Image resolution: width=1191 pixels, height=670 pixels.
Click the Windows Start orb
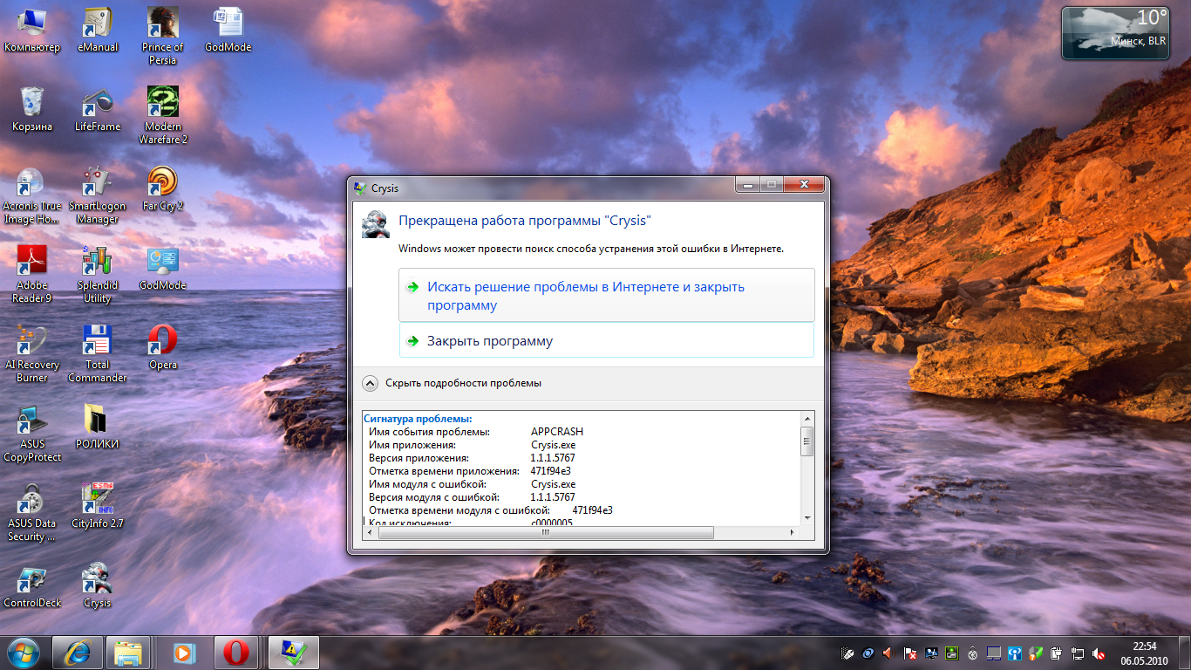[x=23, y=653]
